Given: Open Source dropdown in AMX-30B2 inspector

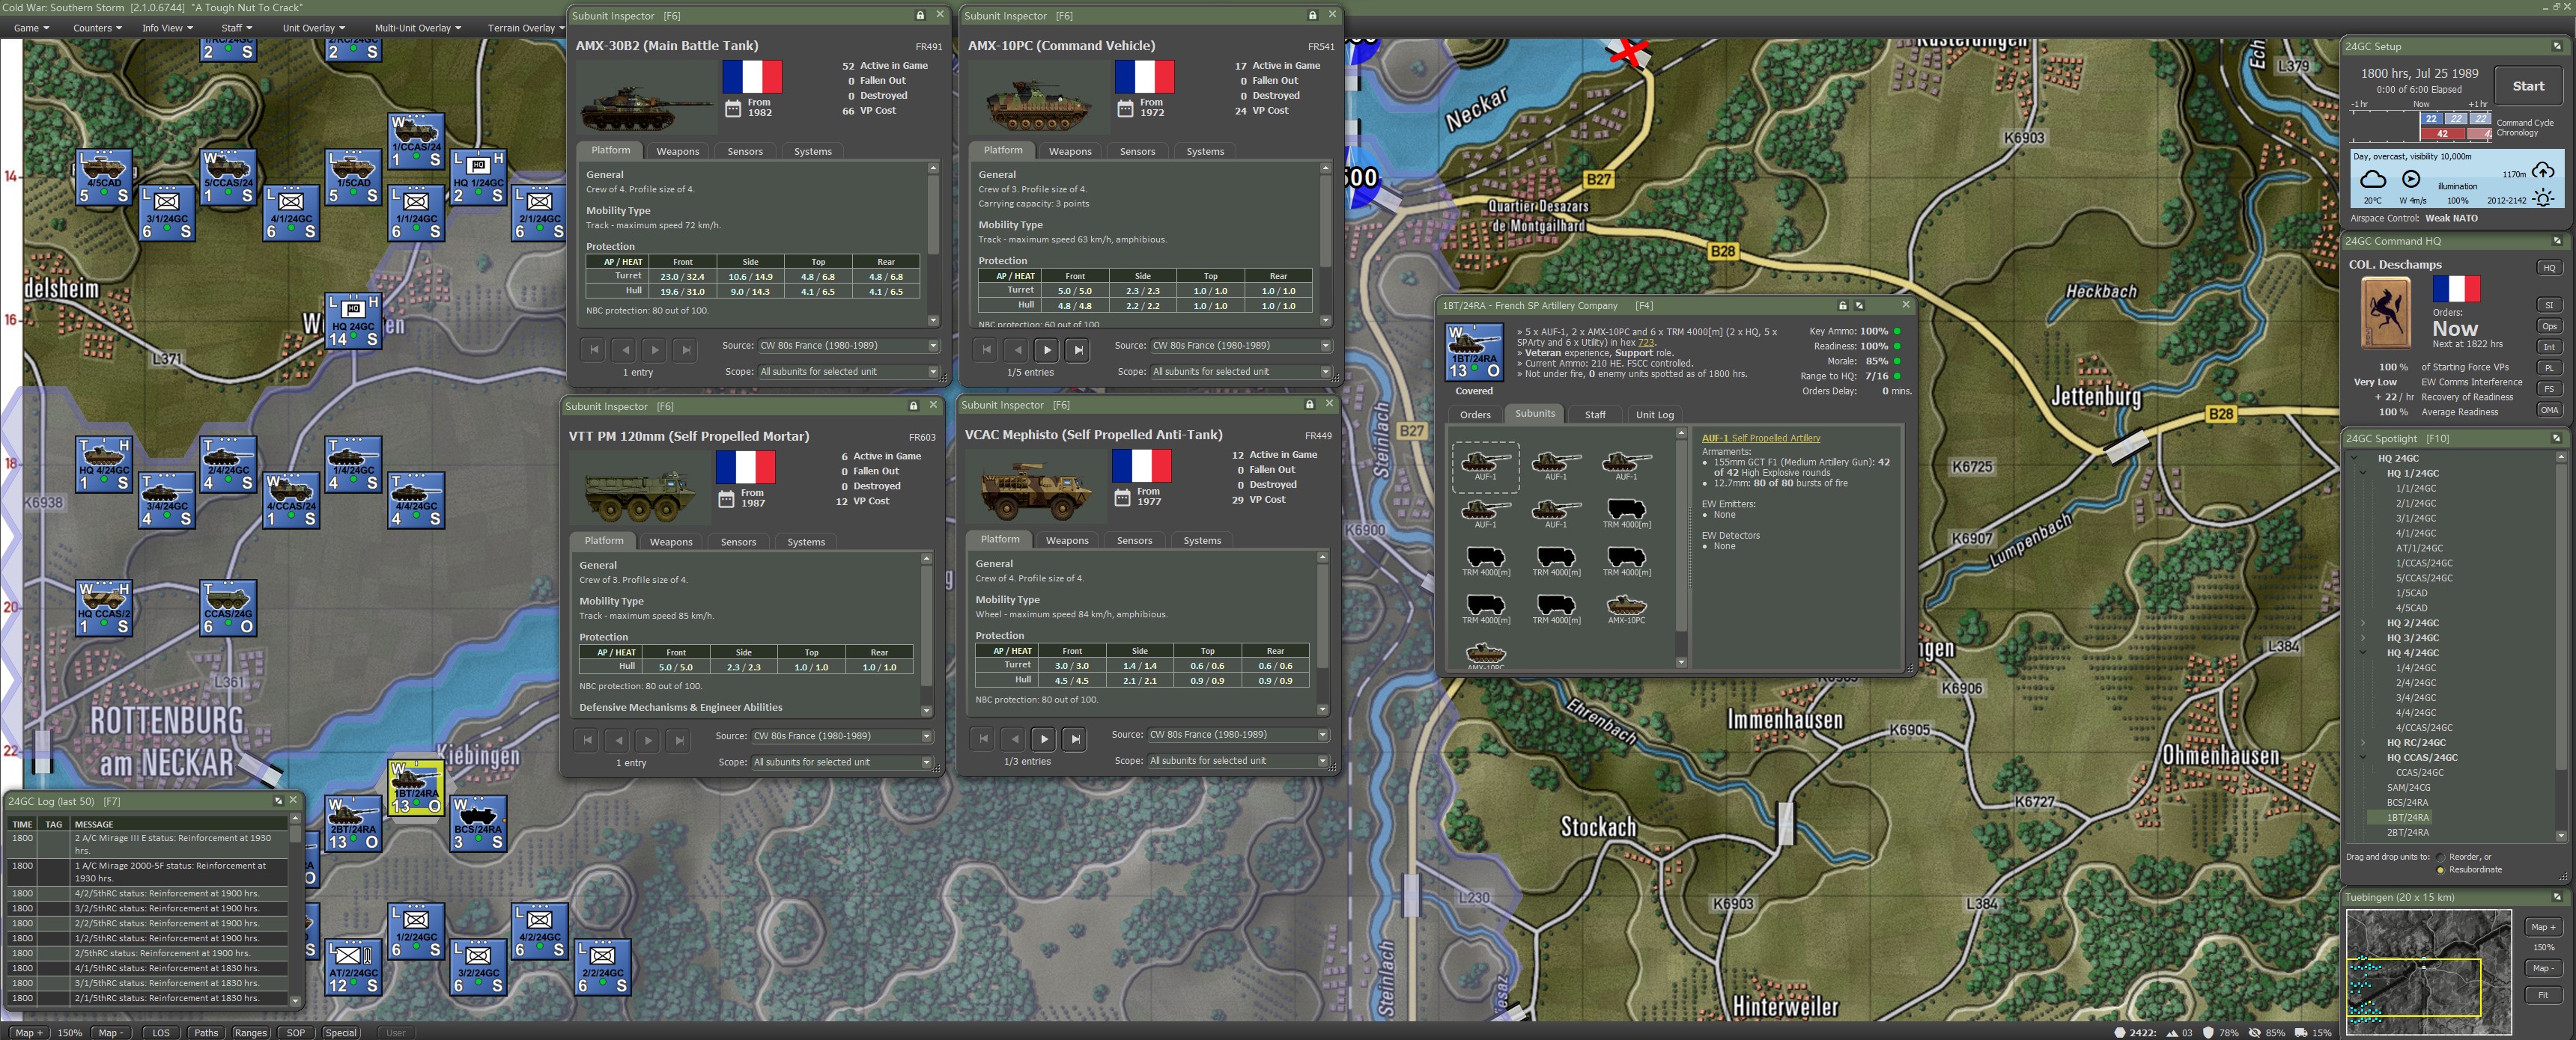Looking at the screenshot, I should coord(849,346).
